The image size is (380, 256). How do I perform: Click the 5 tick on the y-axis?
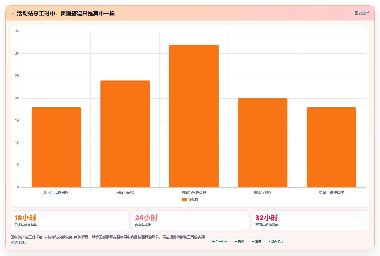[18, 165]
